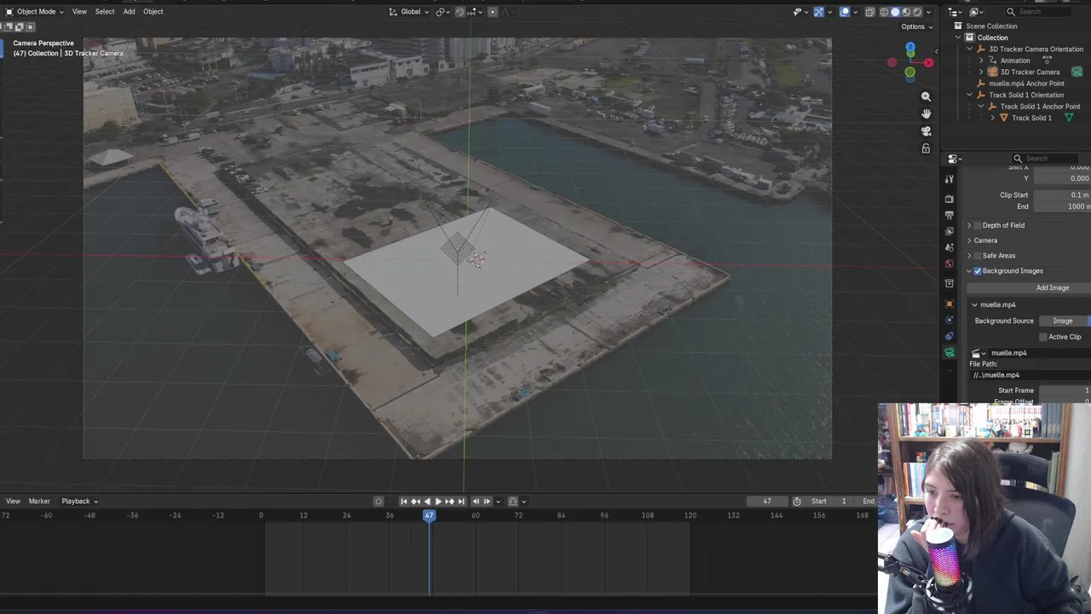
Task: Enable the Depth of Field checkbox
Action: (x=978, y=225)
